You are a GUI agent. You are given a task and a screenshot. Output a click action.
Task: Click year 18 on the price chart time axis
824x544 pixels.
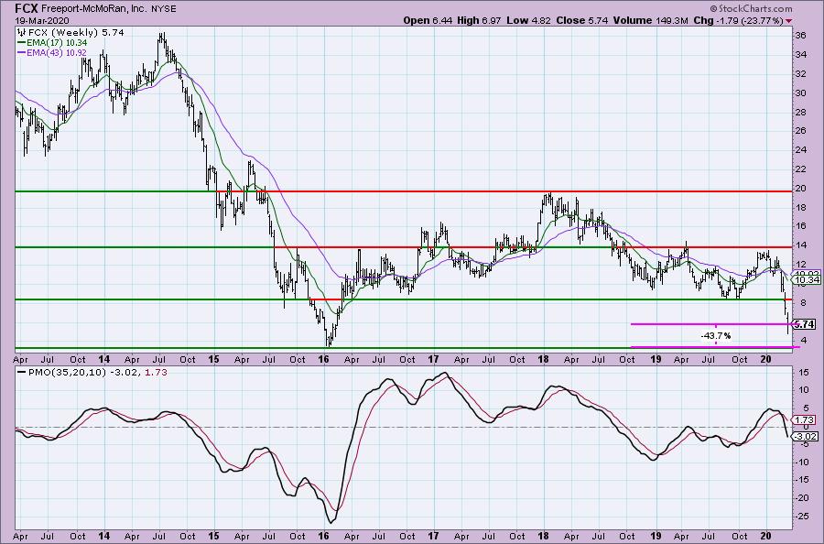(543, 360)
